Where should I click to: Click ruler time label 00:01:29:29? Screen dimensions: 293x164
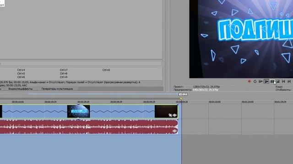click(x=280, y=102)
